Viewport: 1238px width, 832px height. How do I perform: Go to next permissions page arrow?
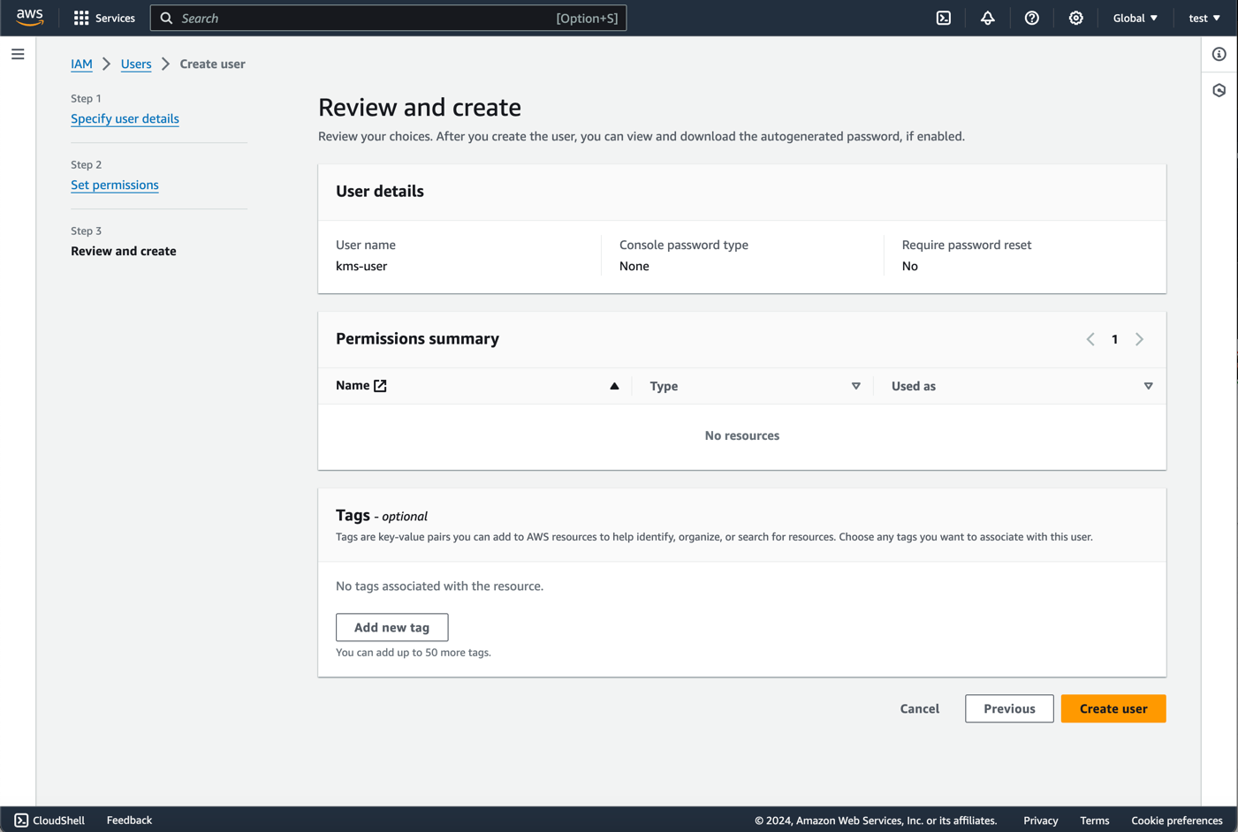coord(1140,339)
